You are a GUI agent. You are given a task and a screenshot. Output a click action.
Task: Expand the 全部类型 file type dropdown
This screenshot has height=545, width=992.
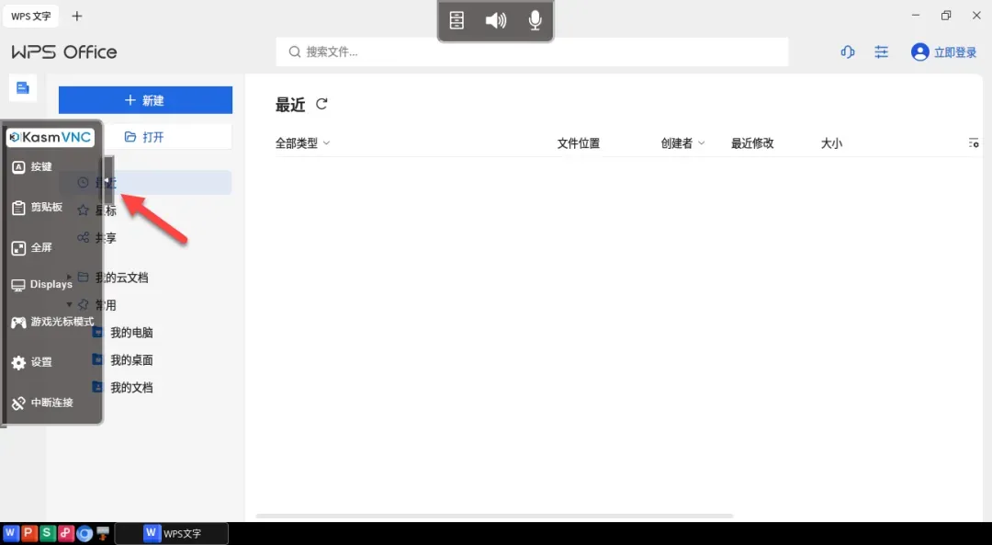tap(302, 143)
